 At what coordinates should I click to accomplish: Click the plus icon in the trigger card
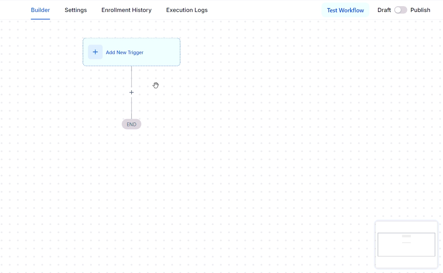tap(95, 52)
